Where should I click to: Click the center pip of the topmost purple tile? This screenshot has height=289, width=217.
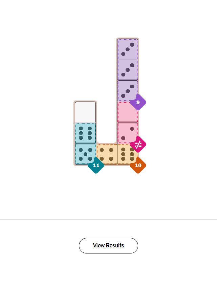[x=128, y=49]
